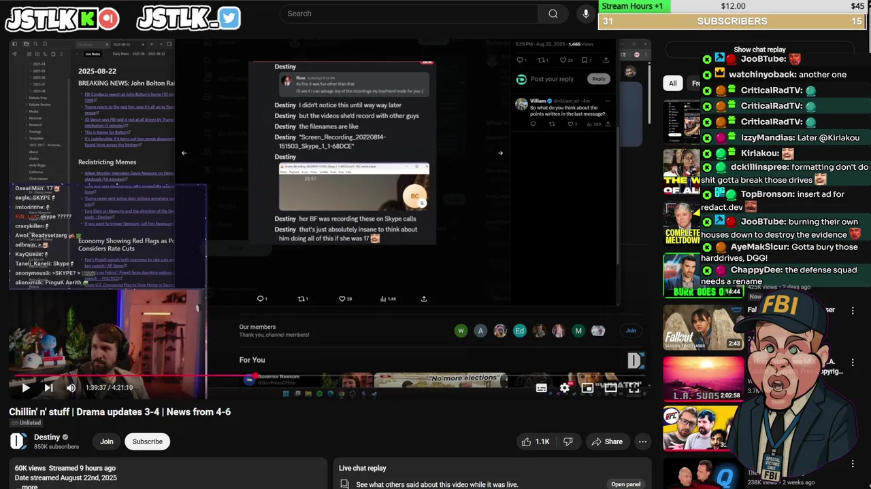Mute the video with the speaker icon
This screenshot has height=489, width=871.
pyautogui.click(x=71, y=388)
